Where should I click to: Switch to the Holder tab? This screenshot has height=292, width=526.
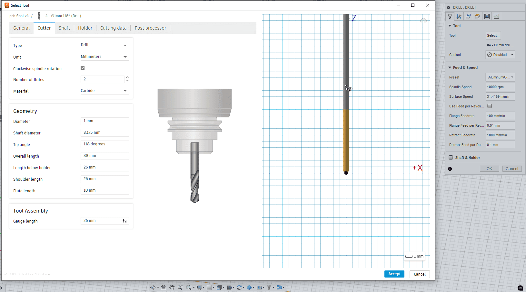pos(85,28)
